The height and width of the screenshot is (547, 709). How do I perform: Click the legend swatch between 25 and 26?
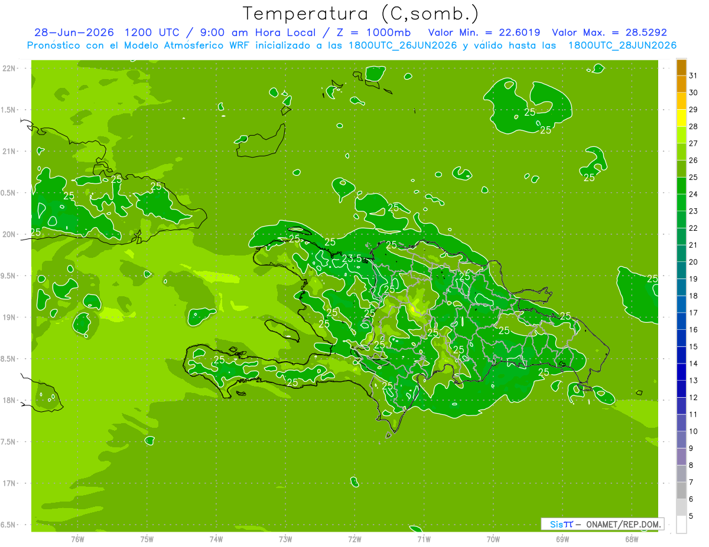pyautogui.click(x=681, y=169)
